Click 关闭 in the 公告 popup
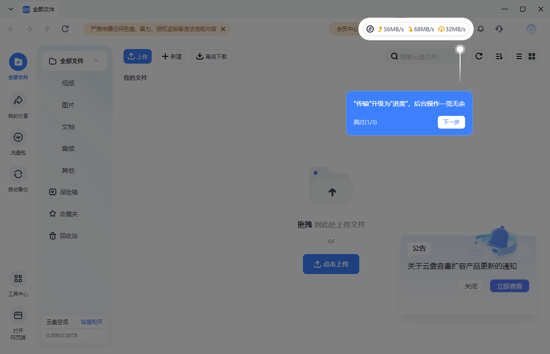Image resolution: width=550 pixels, height=354 pixels. pyautogui.click(x=471, y=286)
